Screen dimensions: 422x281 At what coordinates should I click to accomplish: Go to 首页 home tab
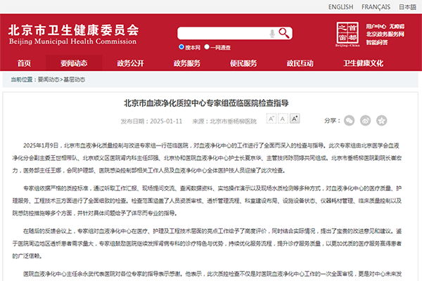25,63
